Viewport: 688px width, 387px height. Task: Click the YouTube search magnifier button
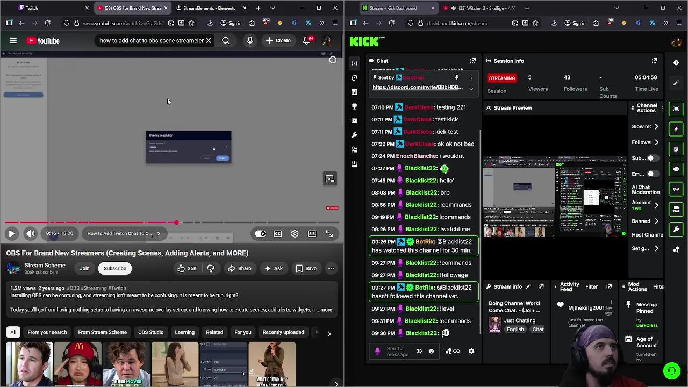pos(226,40)
